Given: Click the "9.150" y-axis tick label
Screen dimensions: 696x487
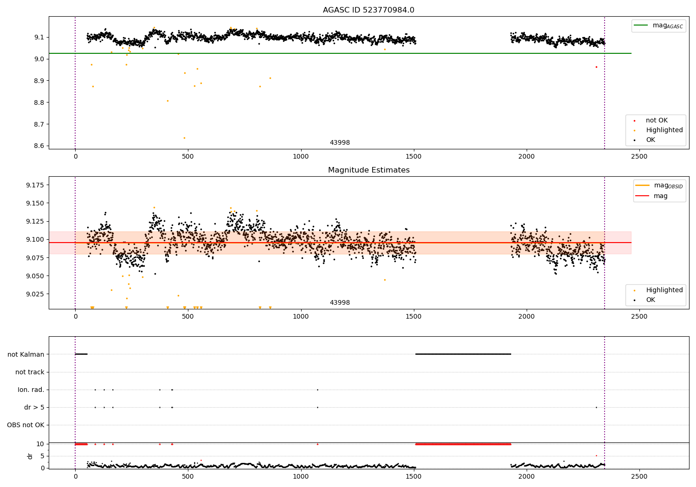Looking at the screenshot, I should 35,203.
